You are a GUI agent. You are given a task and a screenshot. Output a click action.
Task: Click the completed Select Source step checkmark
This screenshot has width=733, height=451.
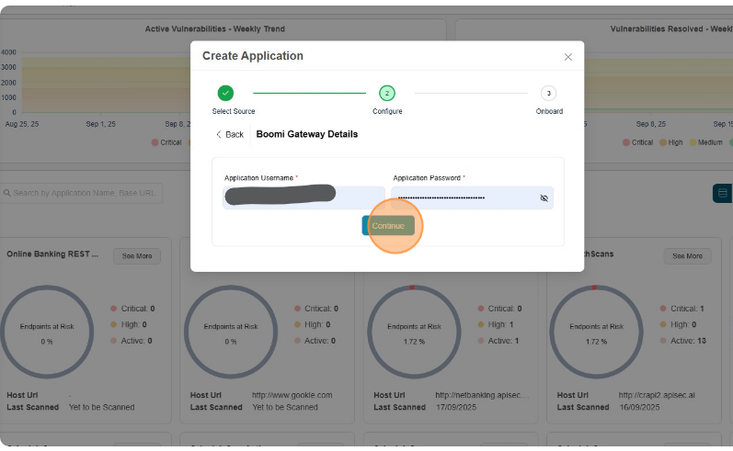click(225, 93)
